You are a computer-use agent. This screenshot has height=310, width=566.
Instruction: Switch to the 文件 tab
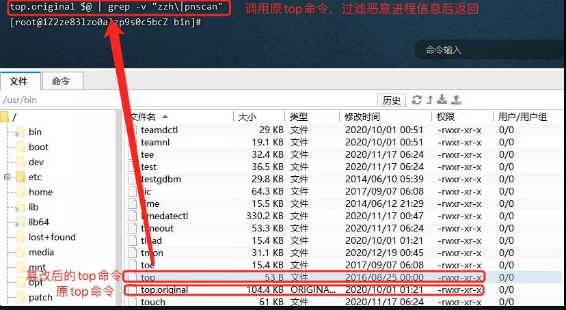pos(19,81)
